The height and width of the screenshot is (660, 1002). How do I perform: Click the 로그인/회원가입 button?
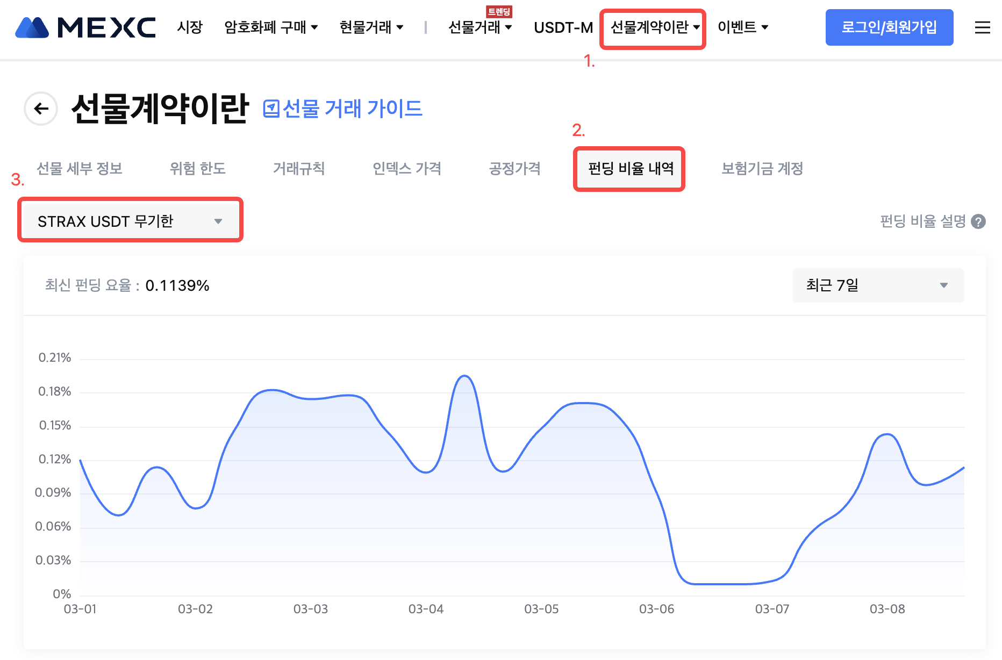889,27
